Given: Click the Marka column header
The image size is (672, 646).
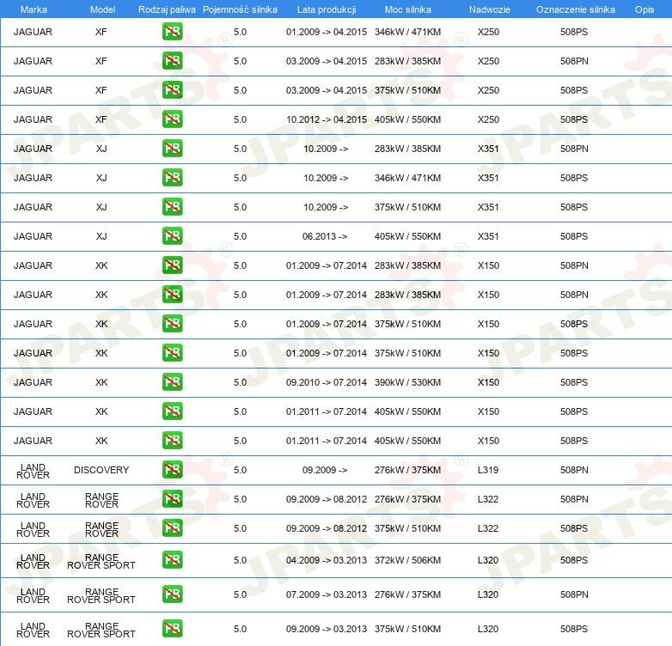Looking at the screenshot, I should 34,9.
